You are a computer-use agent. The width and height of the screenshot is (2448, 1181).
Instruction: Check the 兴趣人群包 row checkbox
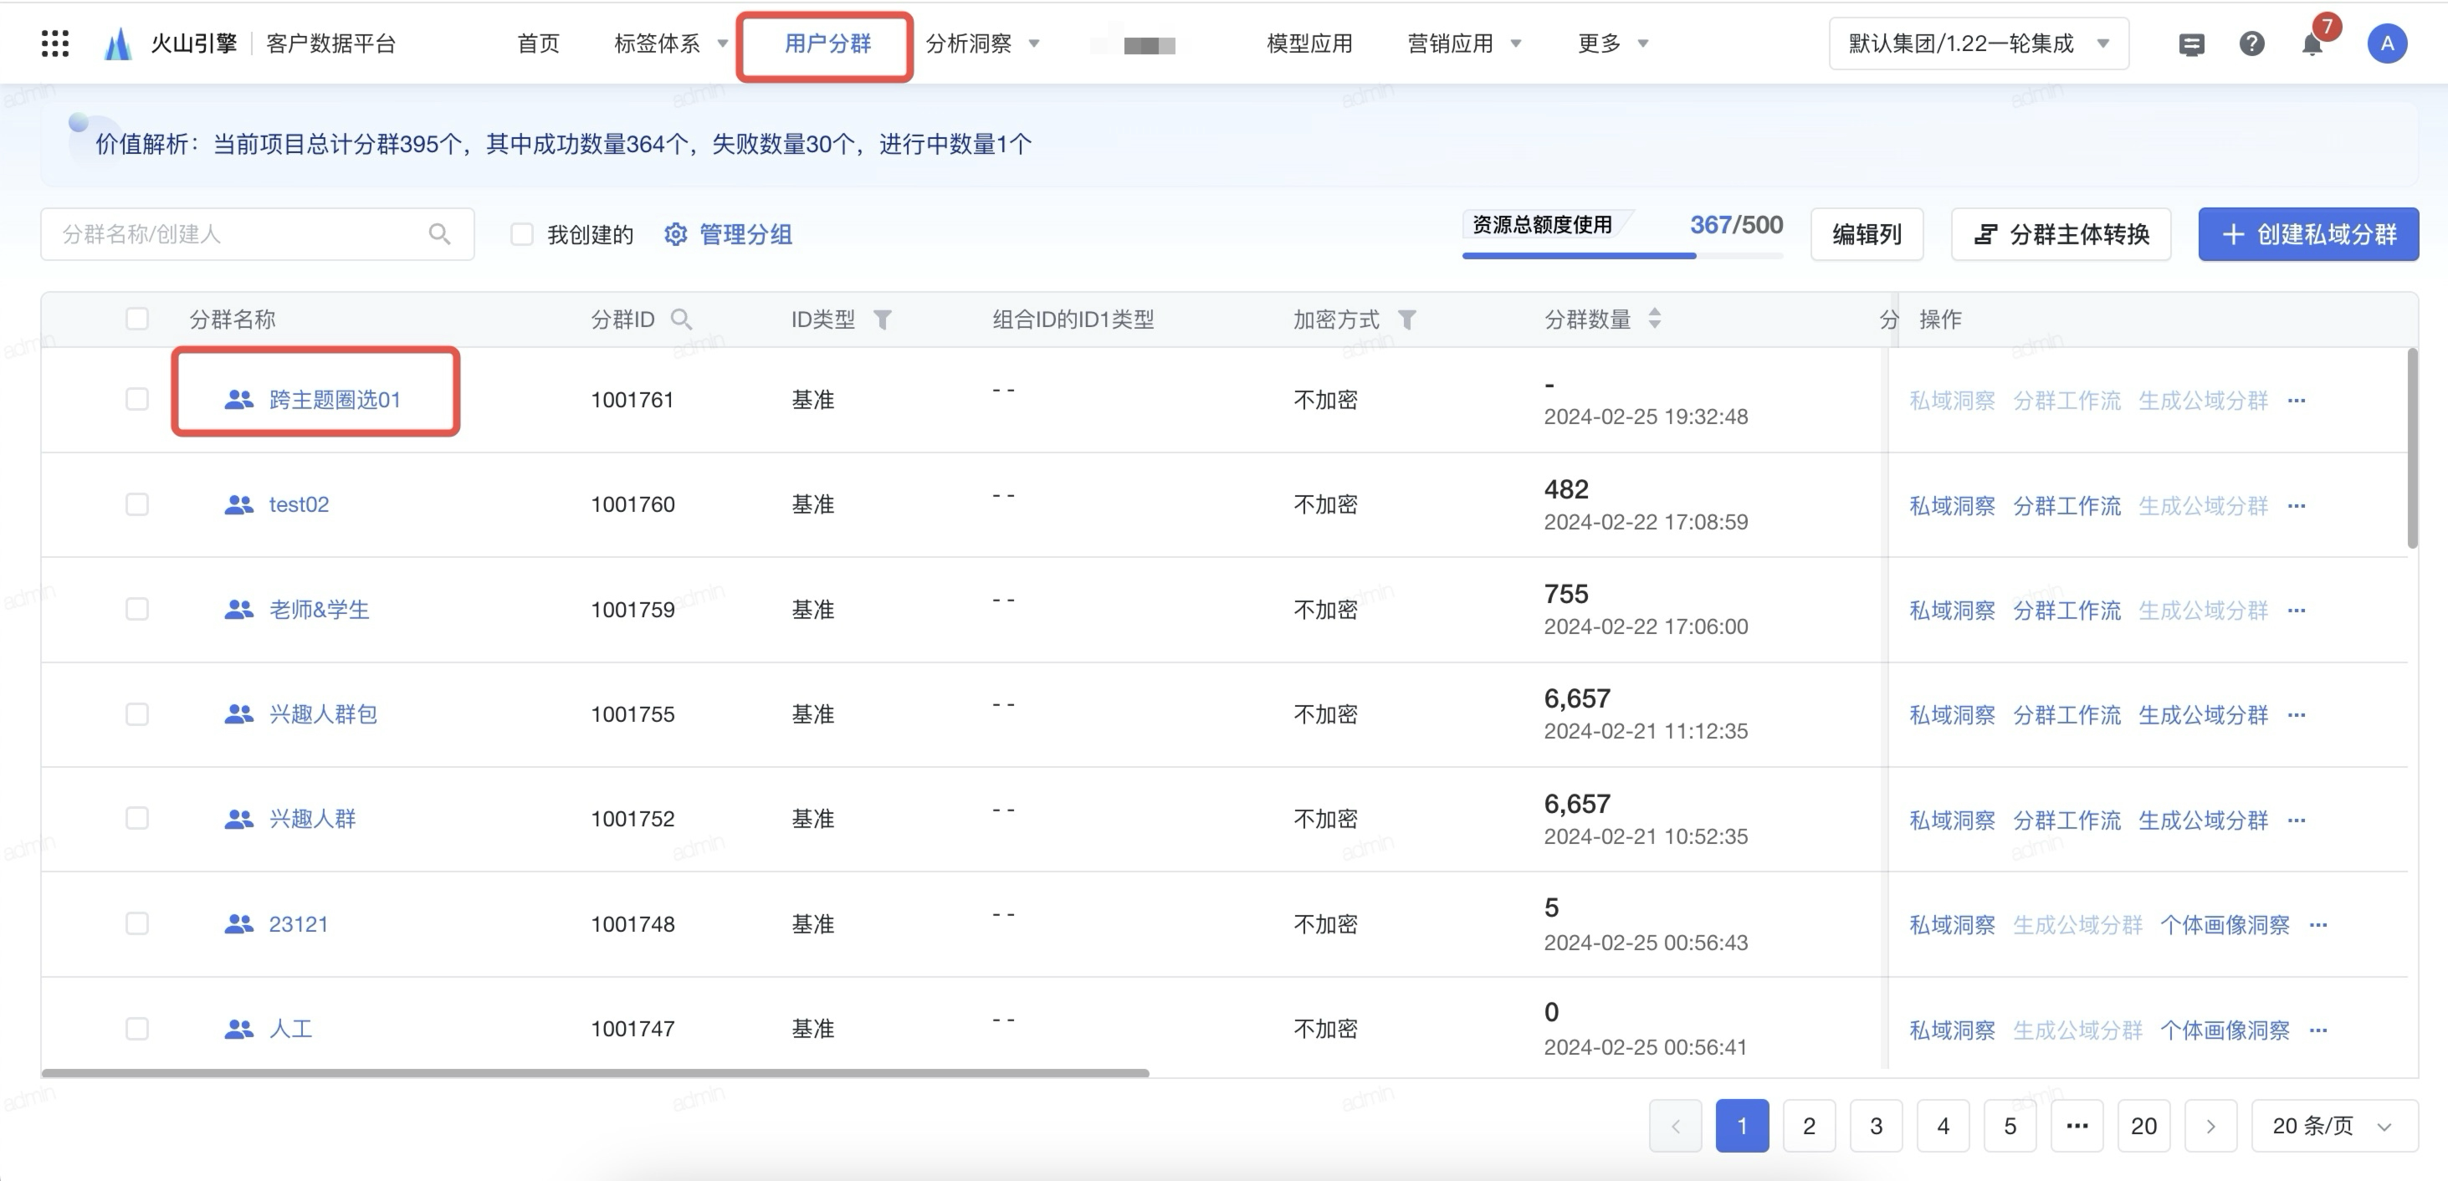[137, 713]
